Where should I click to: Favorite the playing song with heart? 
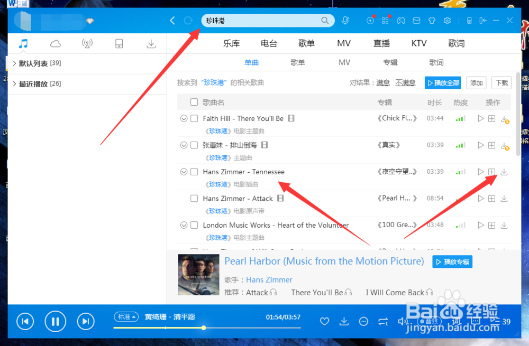pyautogui.click(x=325, y=321)
